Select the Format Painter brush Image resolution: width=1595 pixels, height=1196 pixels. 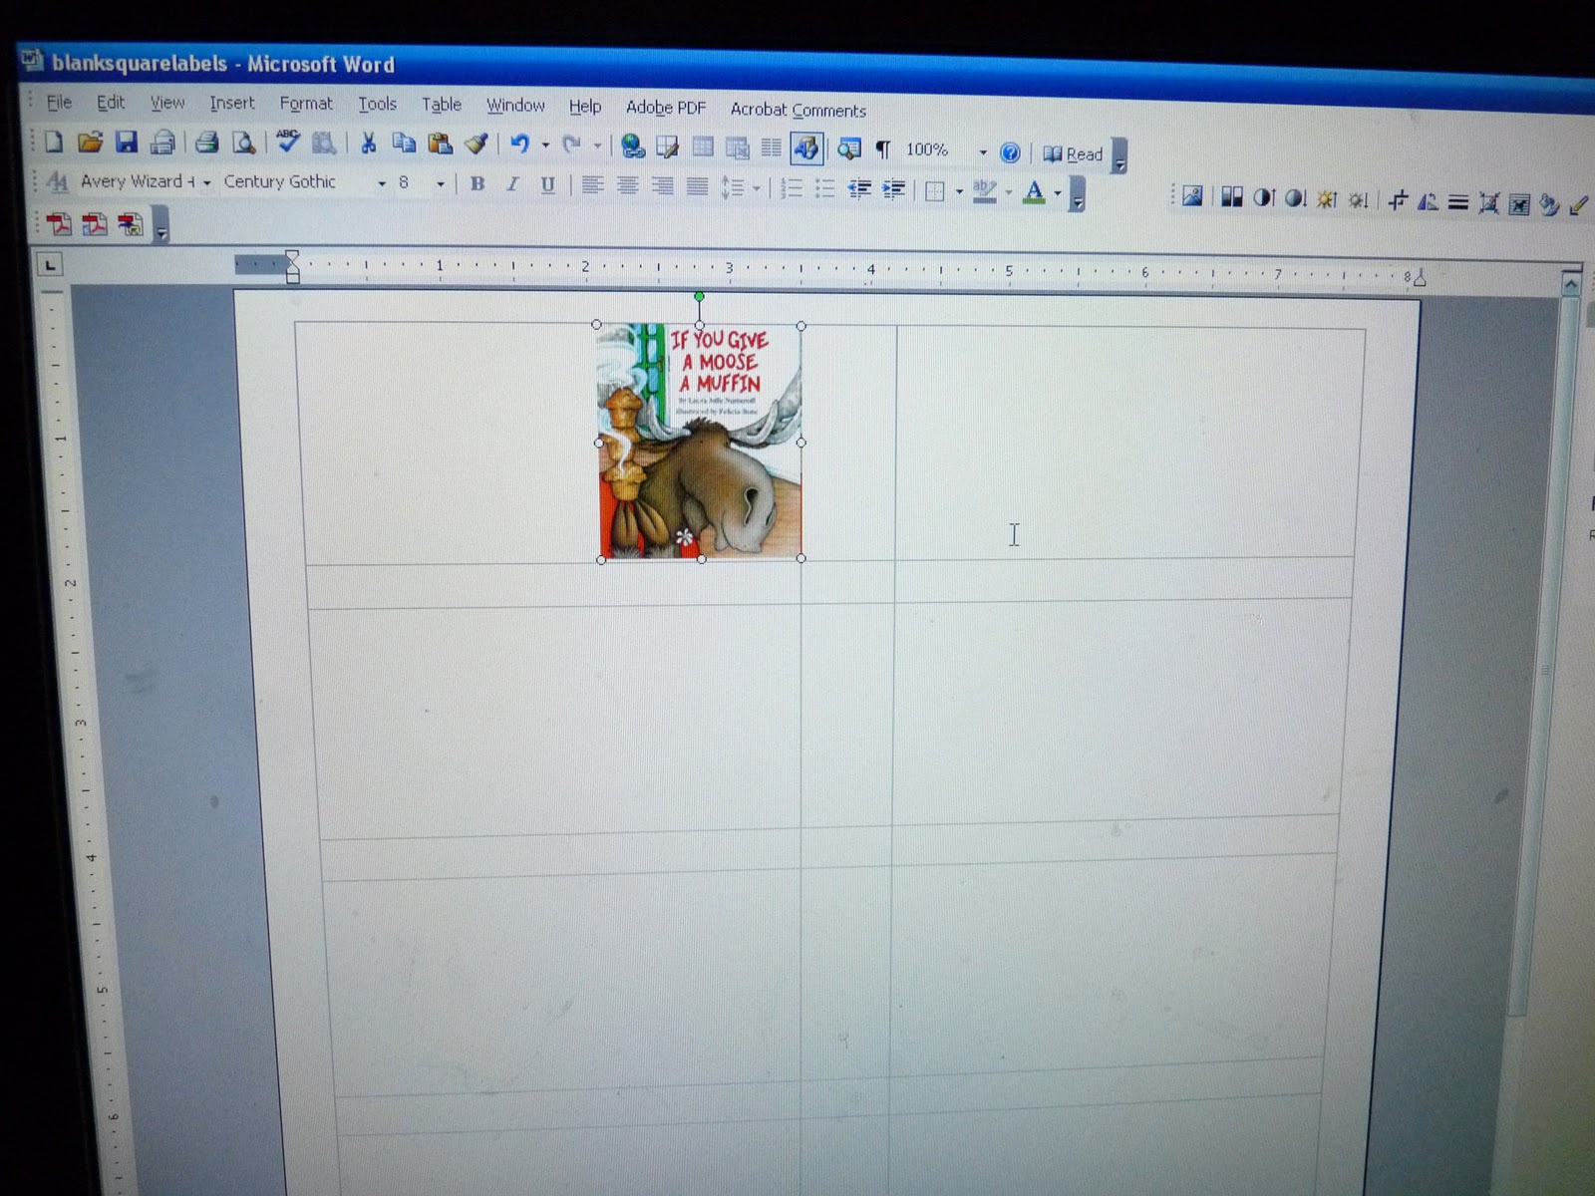tap(477, 145)
